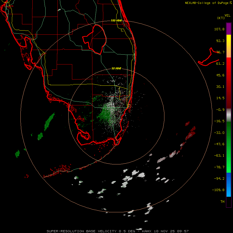Click the 09:57 timestamp

pos(183,231)
